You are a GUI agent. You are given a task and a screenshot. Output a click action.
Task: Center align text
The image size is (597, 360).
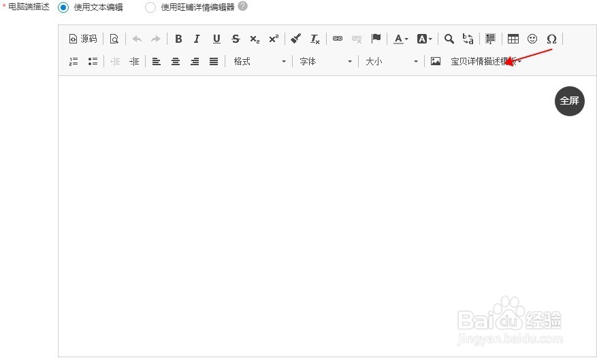pyautogui.click(x=176, y=62)
